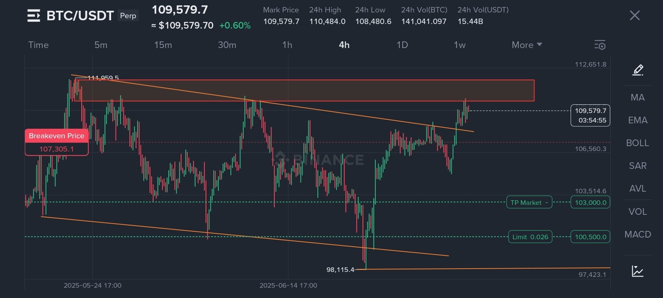663x298 pixels.
Task: Close the full-screen chart view
Action: (x=634, y=16)
